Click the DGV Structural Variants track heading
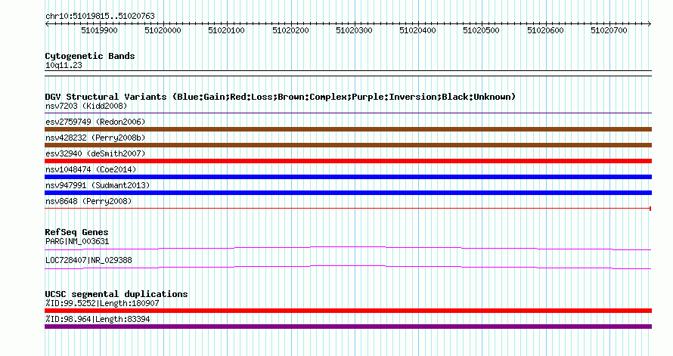673x356 pixels. pyautogui.click(x=281, y=97)
